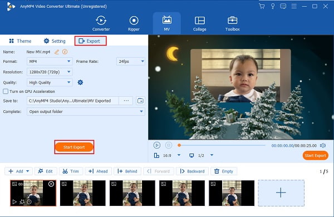Open the feedback chat icon
The width and height of the screenshot is (334, 217).
pyautogui.click(x=283, y=6)
